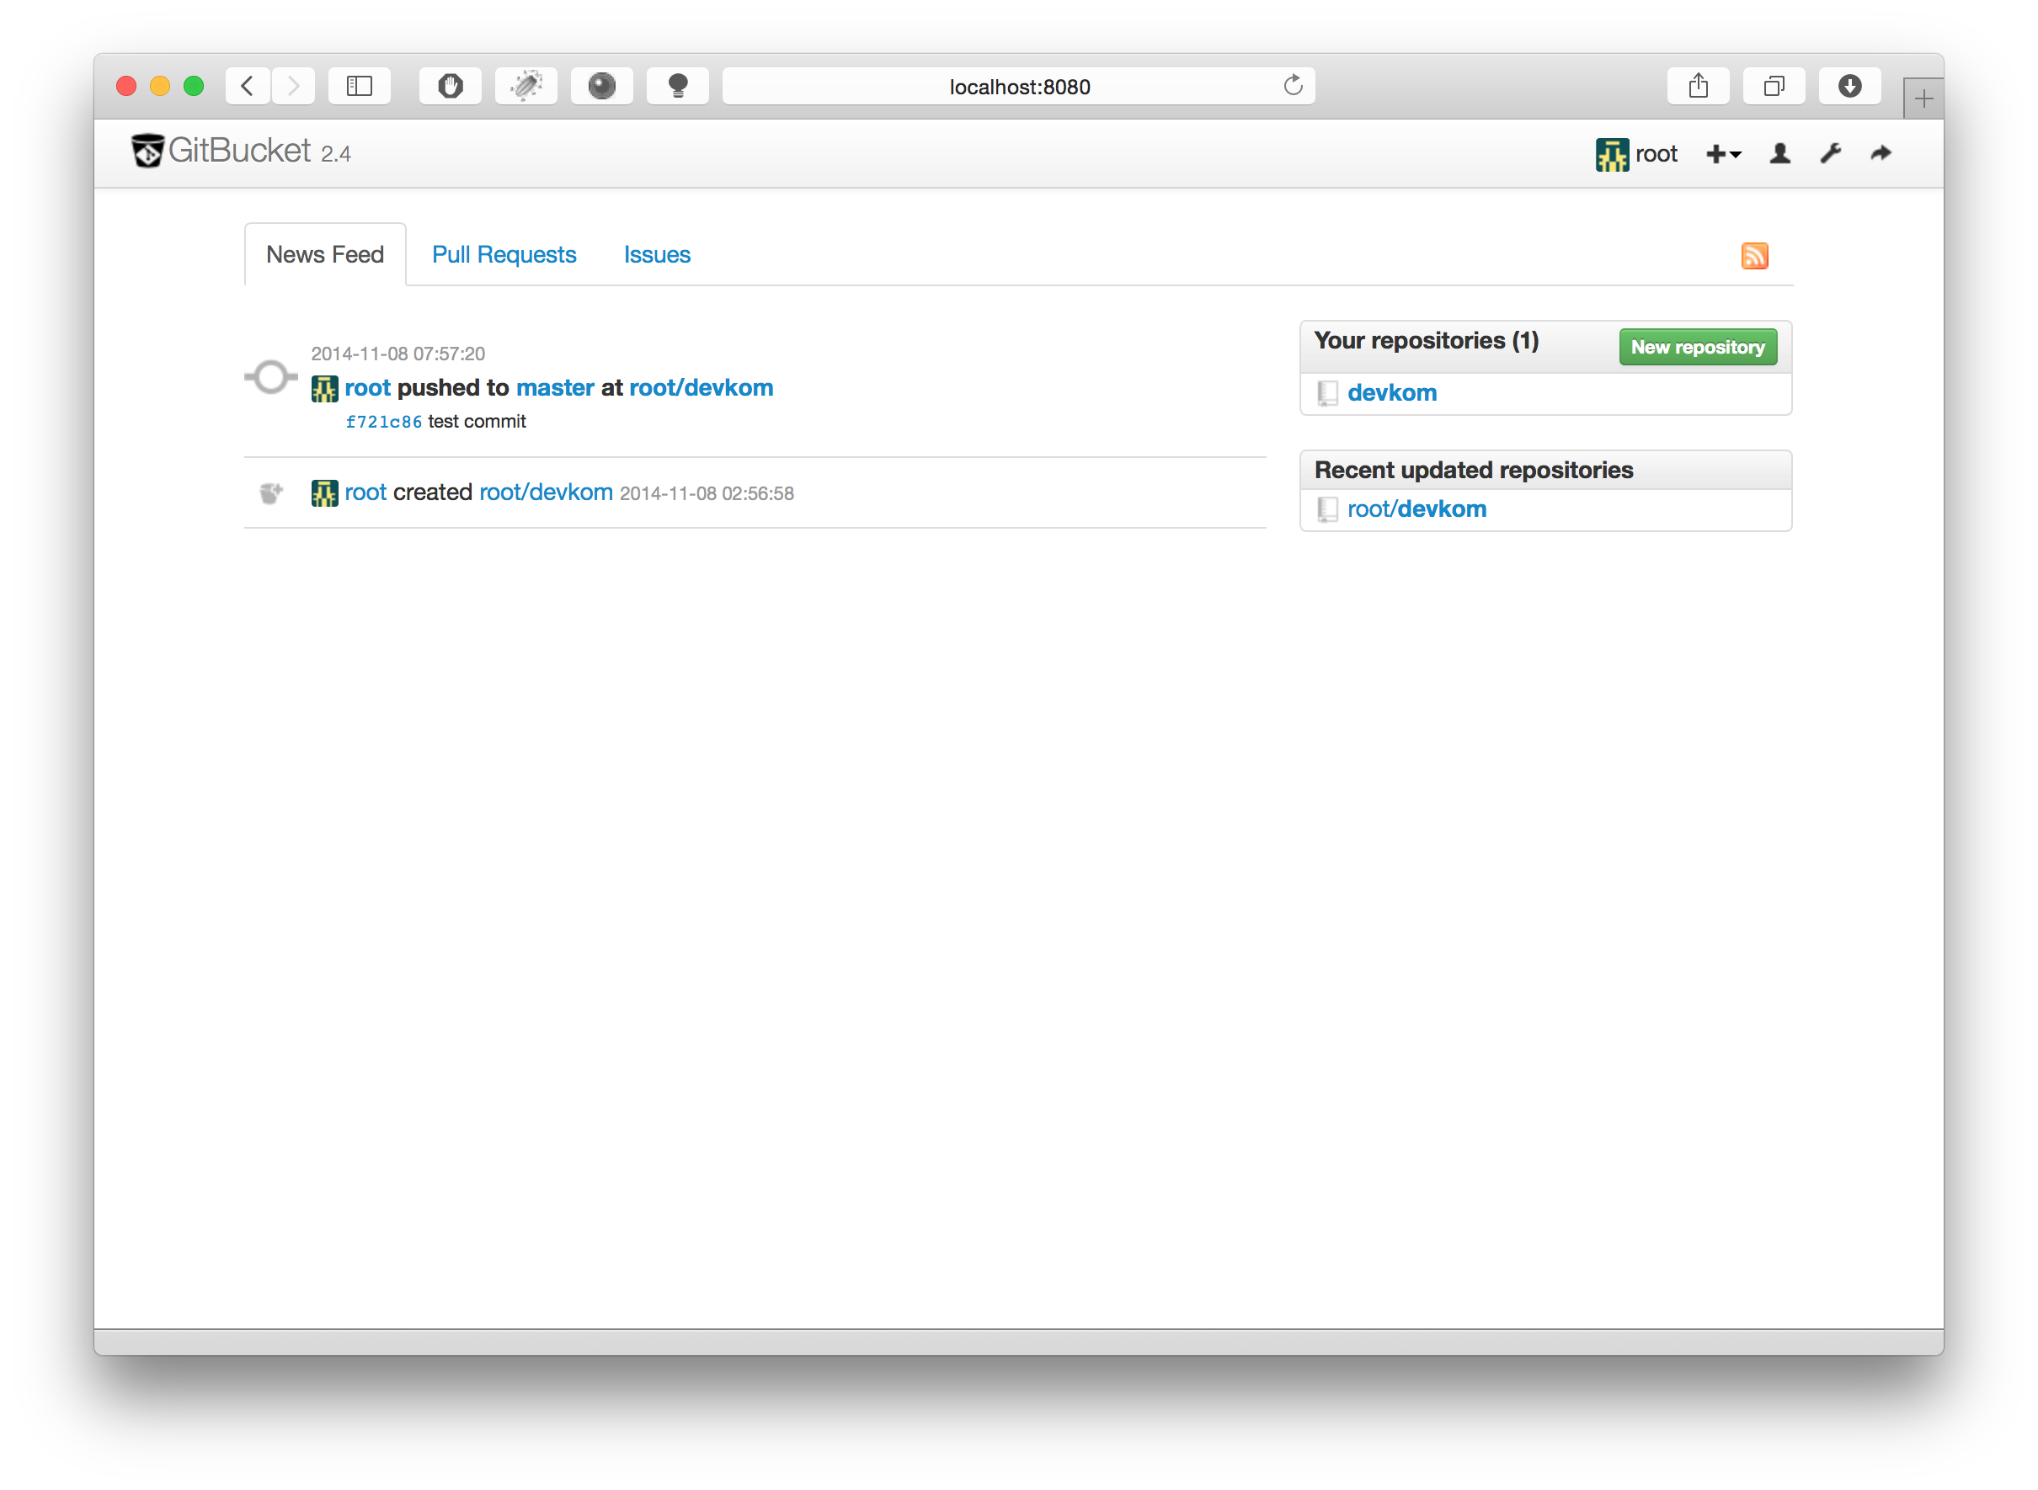This screenshot has width=2038, height=1490.
Task: Reload the page
Action: coord(1293,86)
